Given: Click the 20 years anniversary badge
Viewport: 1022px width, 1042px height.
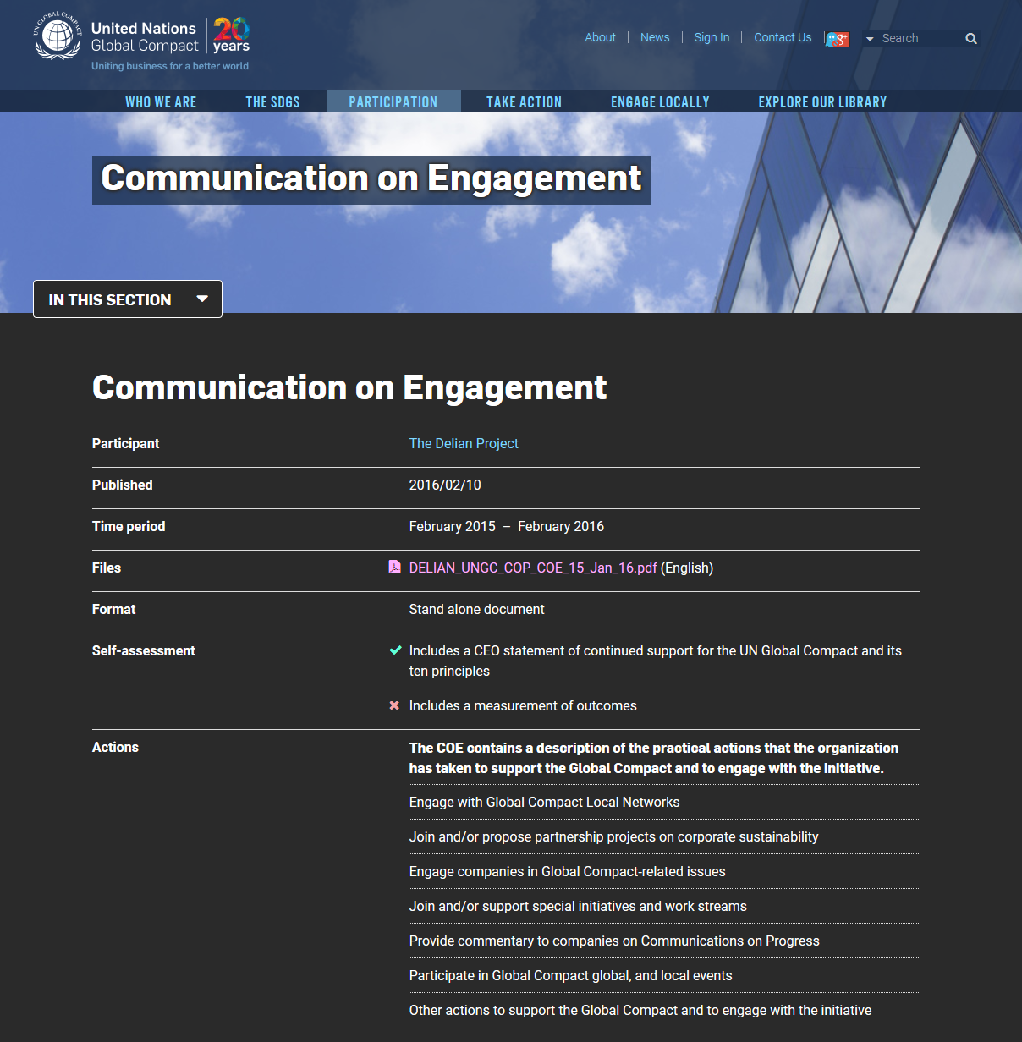Looking at the screenshot, I should click(x=231, y=36).
